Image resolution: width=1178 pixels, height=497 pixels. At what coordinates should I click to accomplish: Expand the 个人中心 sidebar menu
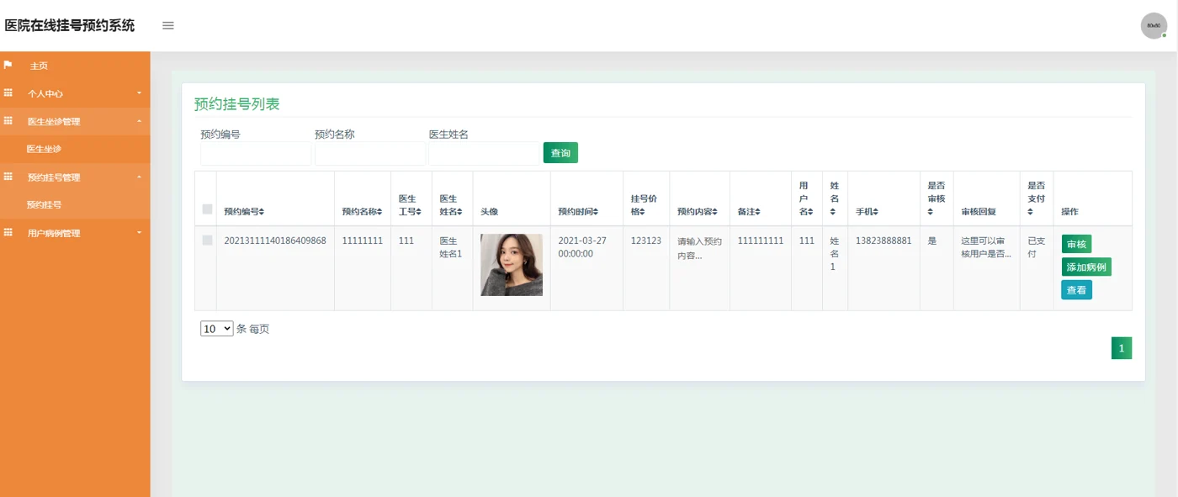tap(75, 93)
